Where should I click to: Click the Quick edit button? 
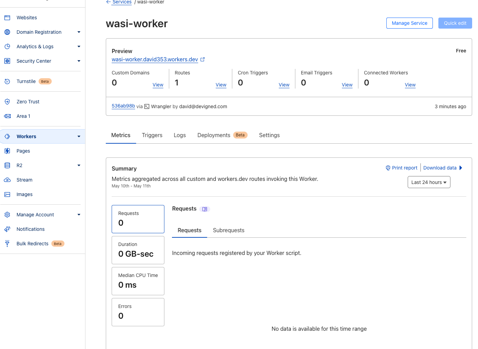tap(455, 23)
